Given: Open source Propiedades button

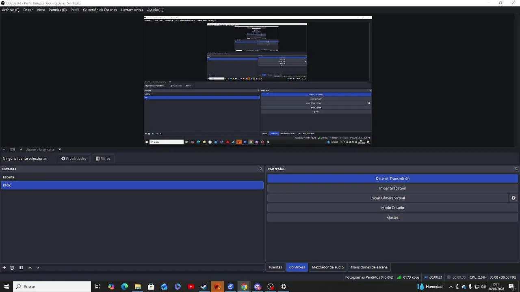Looking at the screenshot, I should (x=74, y=159).
